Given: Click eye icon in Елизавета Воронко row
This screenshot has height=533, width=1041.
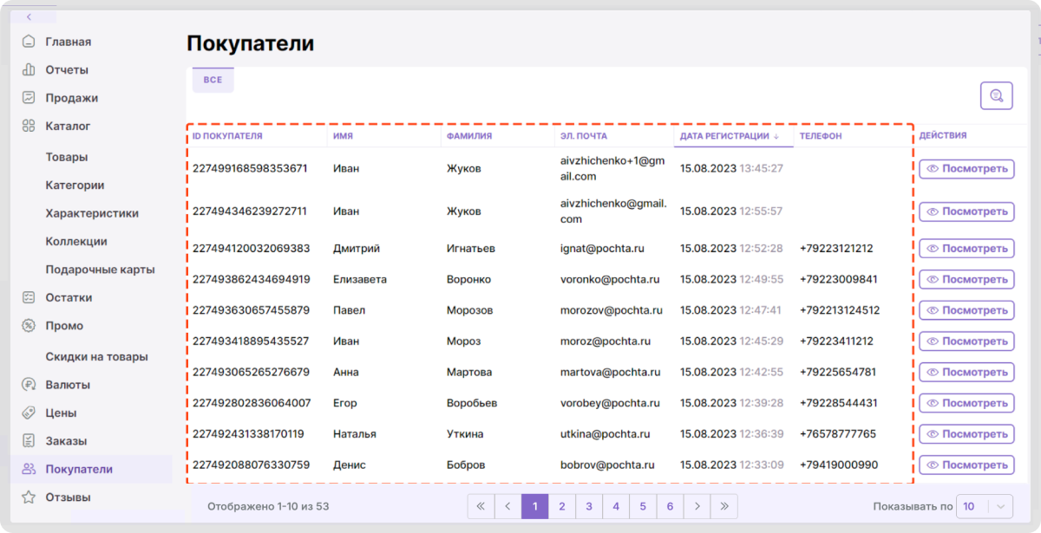Looking at the screenshot, I should pyautogui.click(x=933, y=279).
